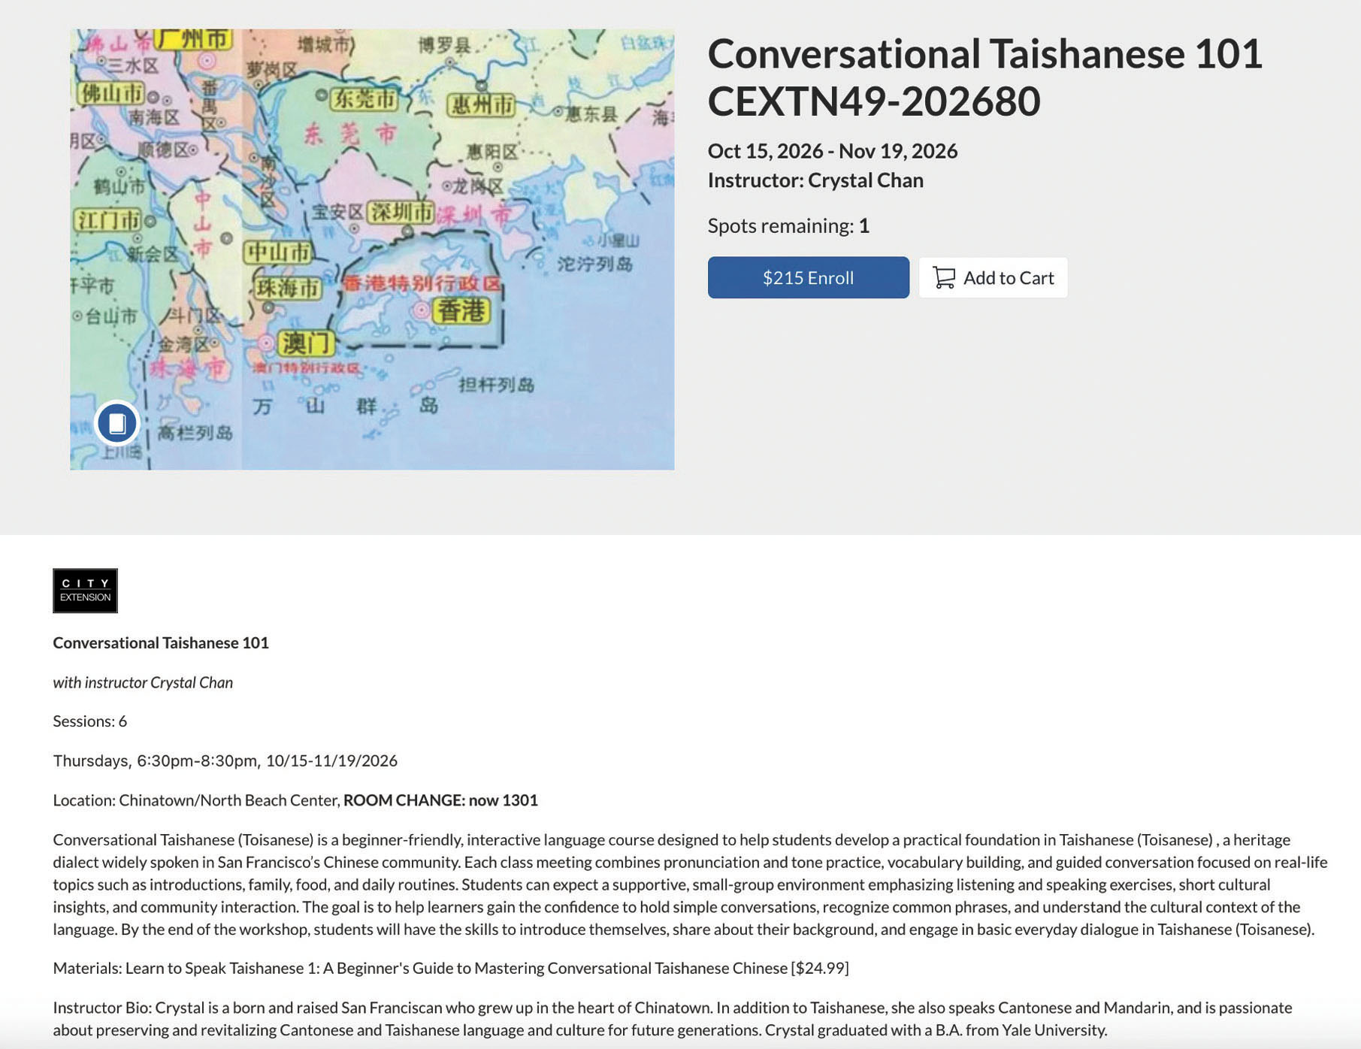Click the Sessions: 6 line
This screenshot has height=1049, width=1361.
pyautogui.click(x=90, y=721)
